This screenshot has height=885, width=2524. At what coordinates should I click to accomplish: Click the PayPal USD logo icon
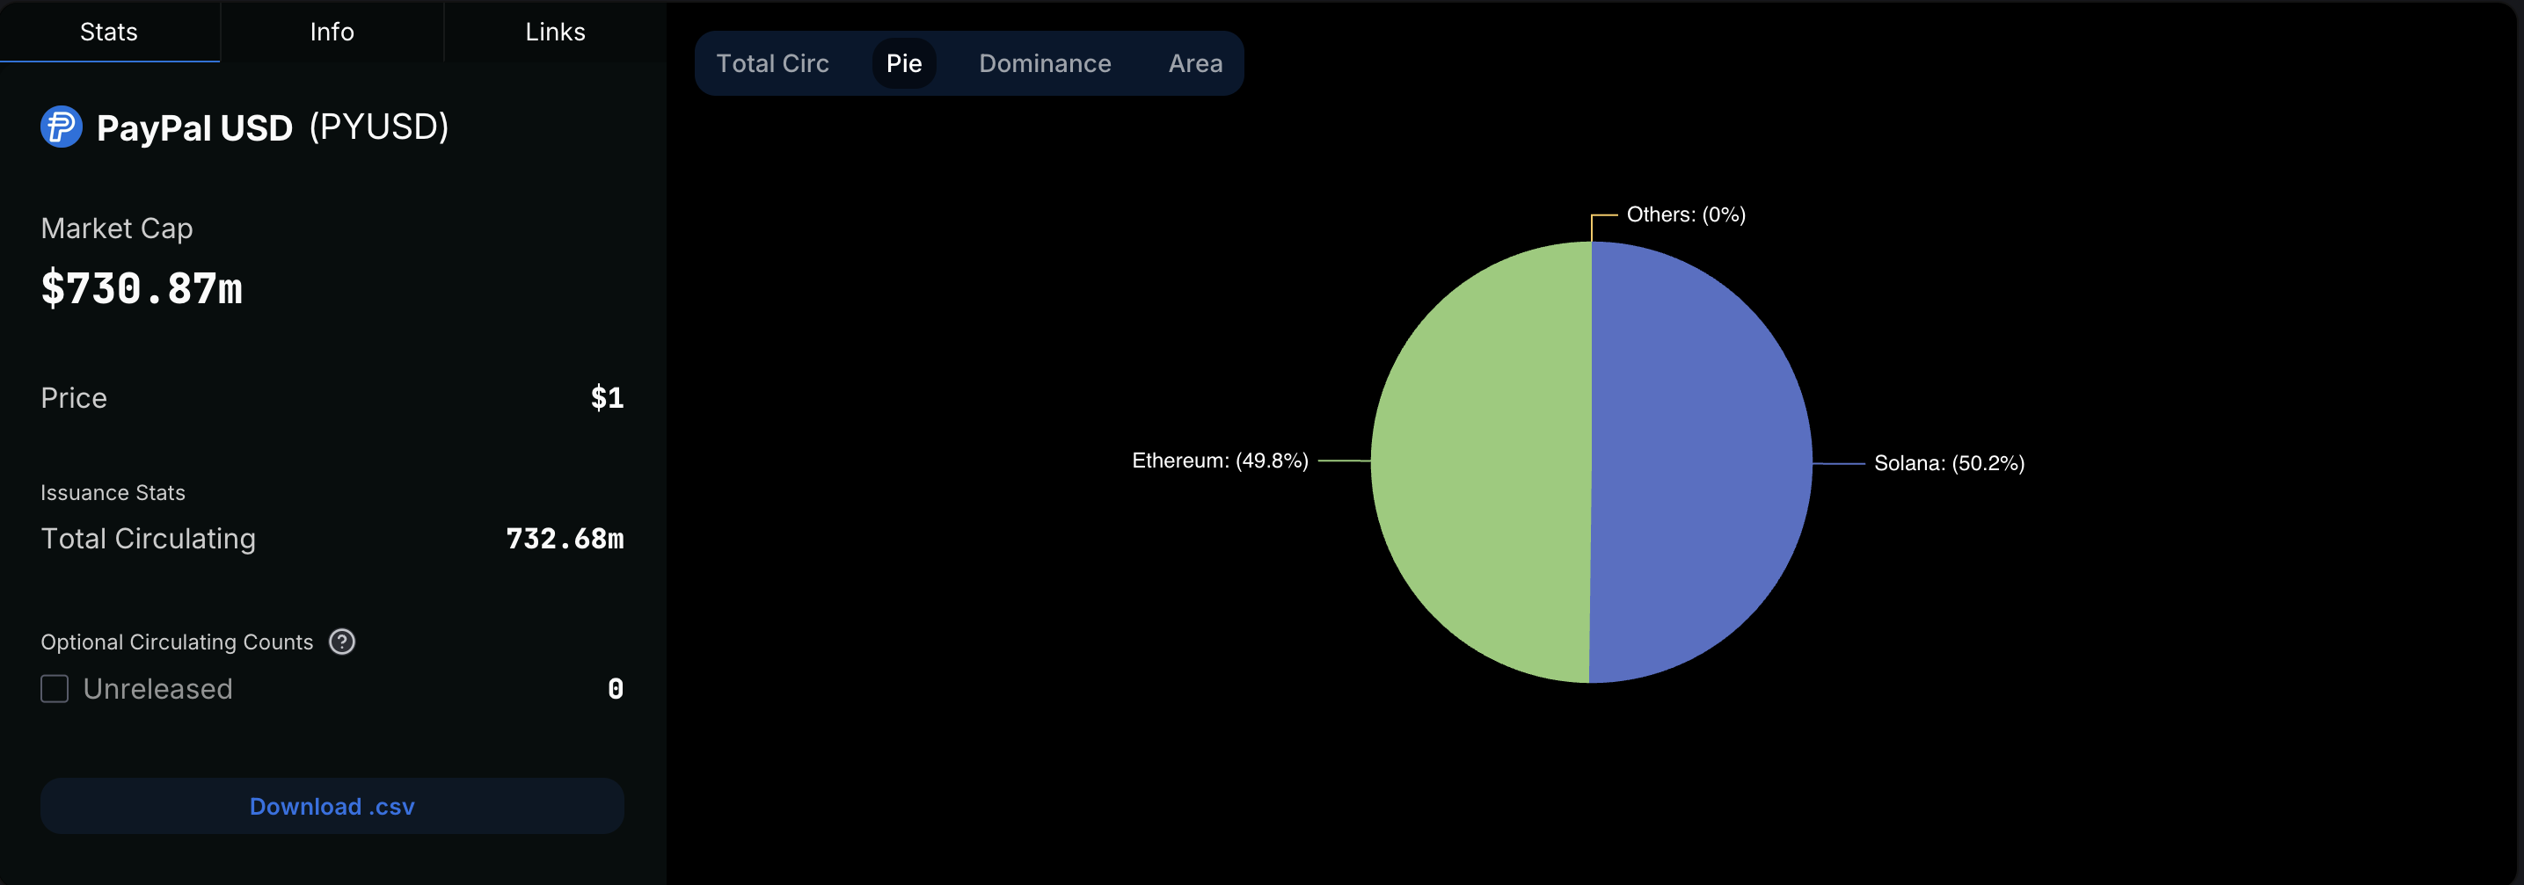[61, 127]
